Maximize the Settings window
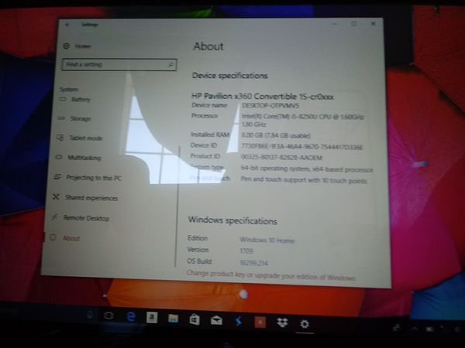This screenshot has height=348, width=465. point(354,23)
